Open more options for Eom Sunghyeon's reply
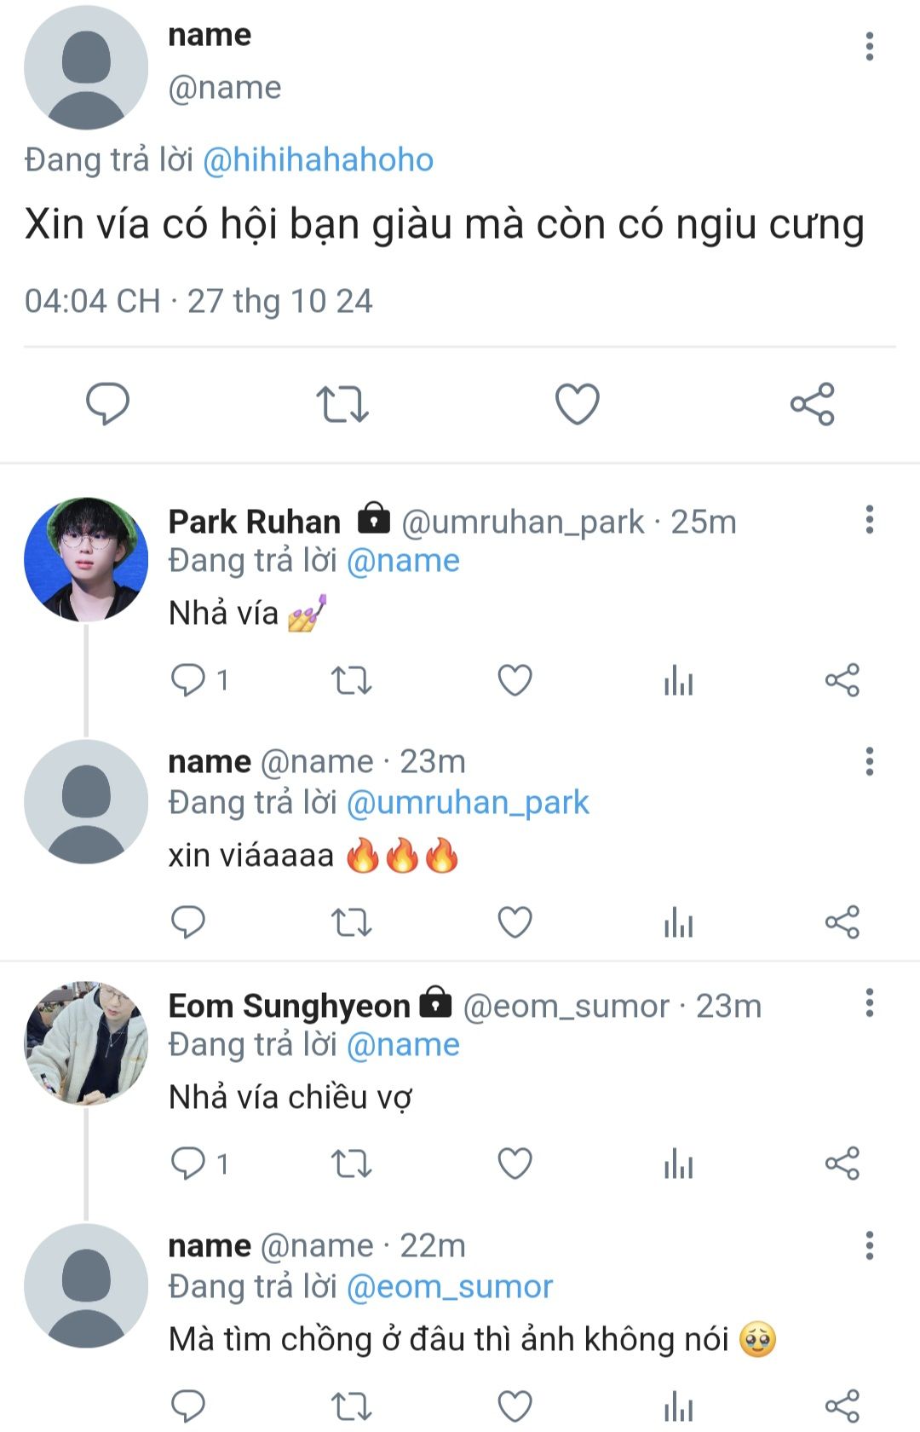The height and width of the screenshot is (1432, 920). tap(869, 1003)
